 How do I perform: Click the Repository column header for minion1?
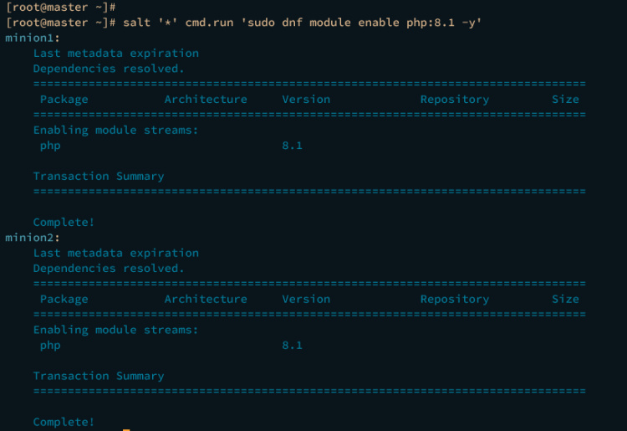tap(454, 99)
